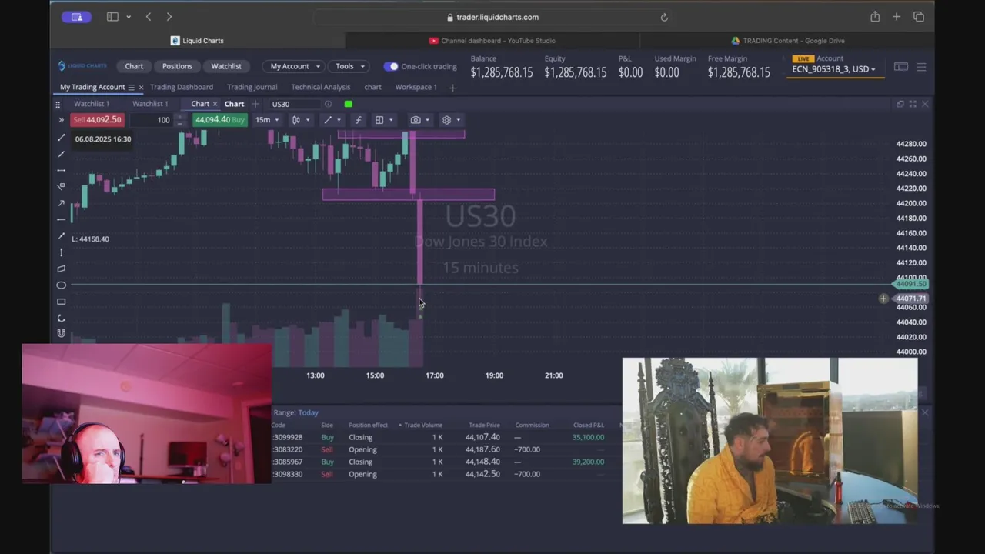The height and width of the screenshot is (554, 985).
Task: Switch to the Trading Journal workspace tab
Action: (x=252, y=87)
